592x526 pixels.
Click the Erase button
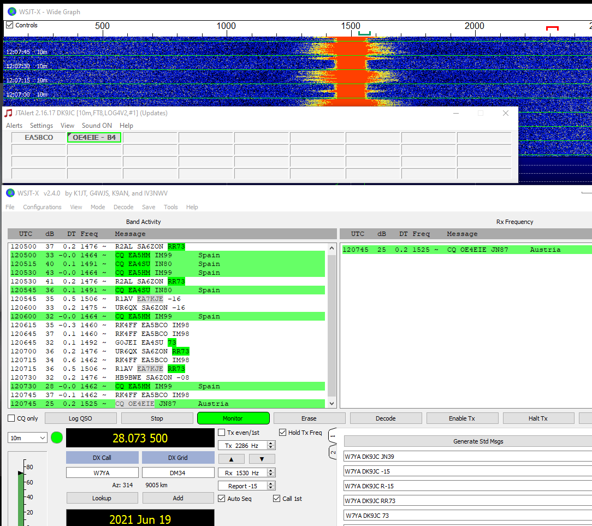tap(309, 418)
